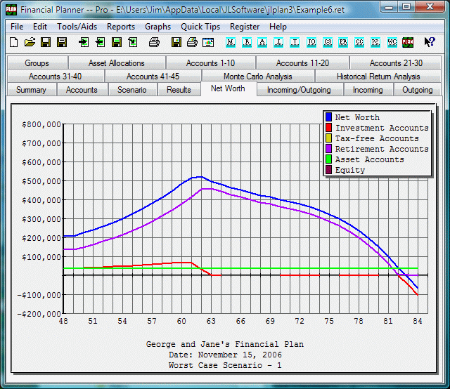Click the Open folder icon

coord(30,43)
